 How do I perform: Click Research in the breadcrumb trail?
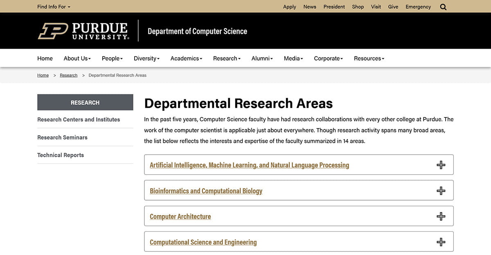click(68, 75)
